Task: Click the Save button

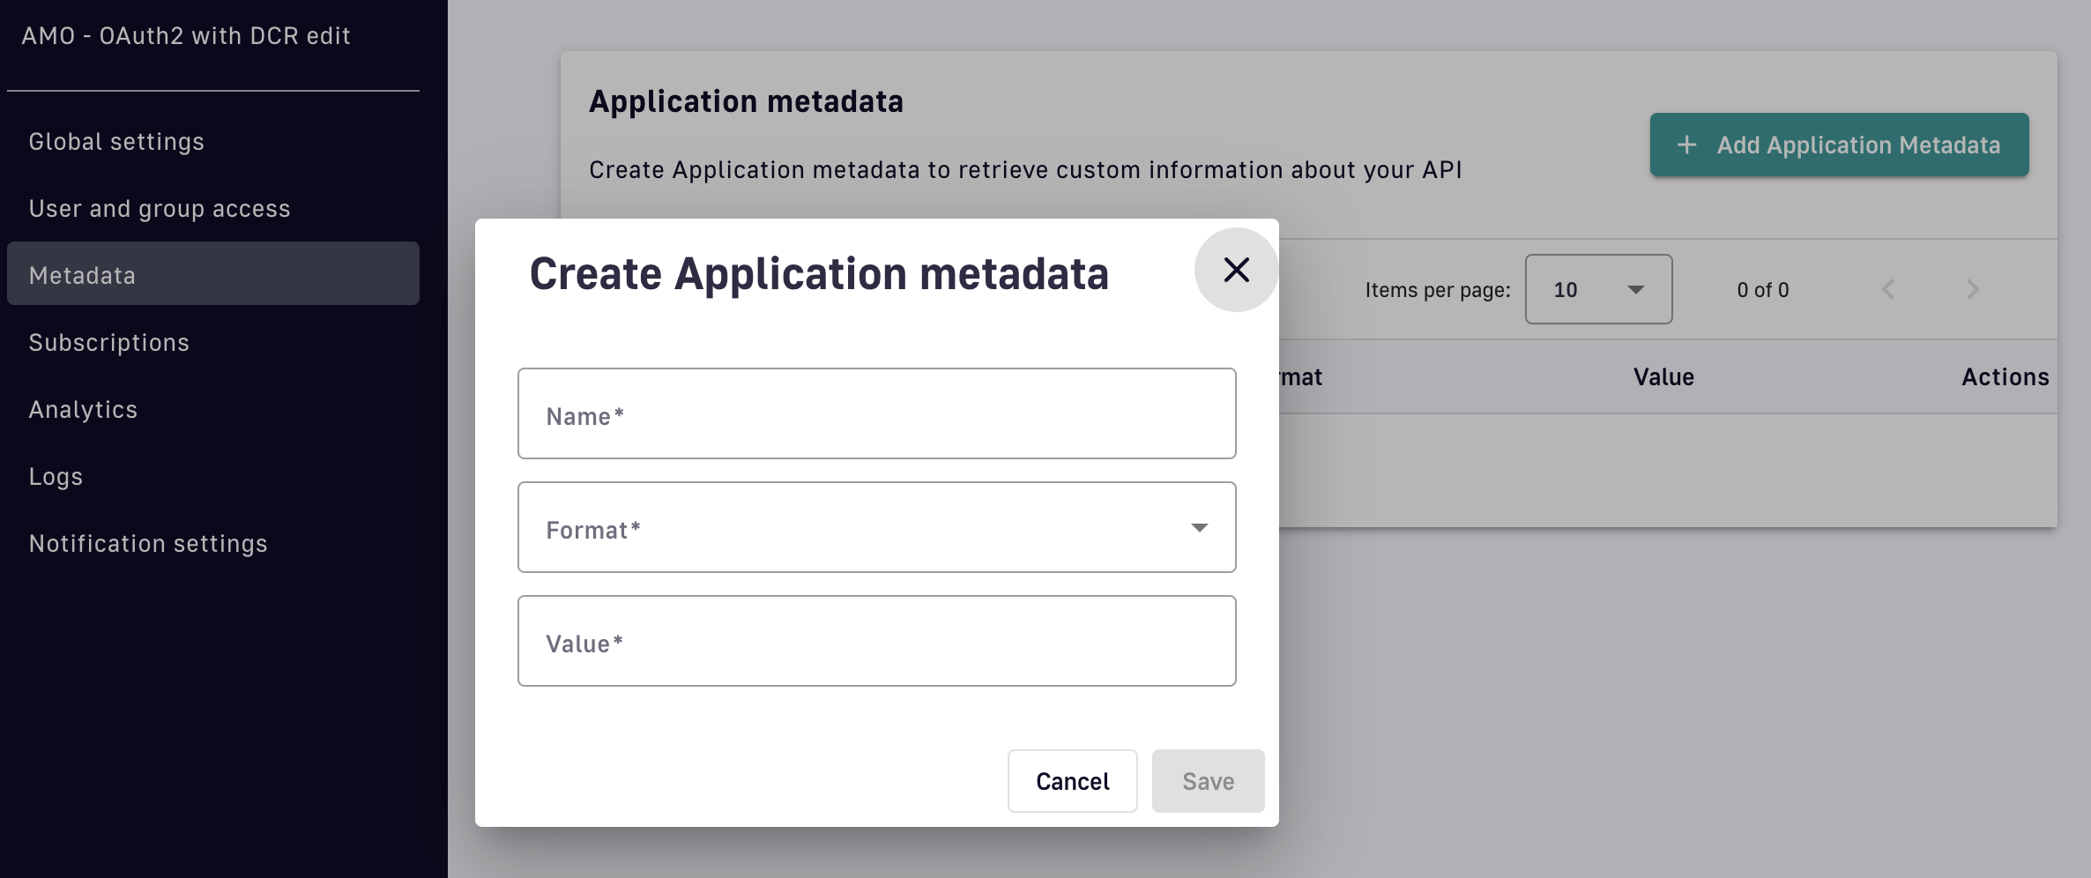Action: (1208, 782)
